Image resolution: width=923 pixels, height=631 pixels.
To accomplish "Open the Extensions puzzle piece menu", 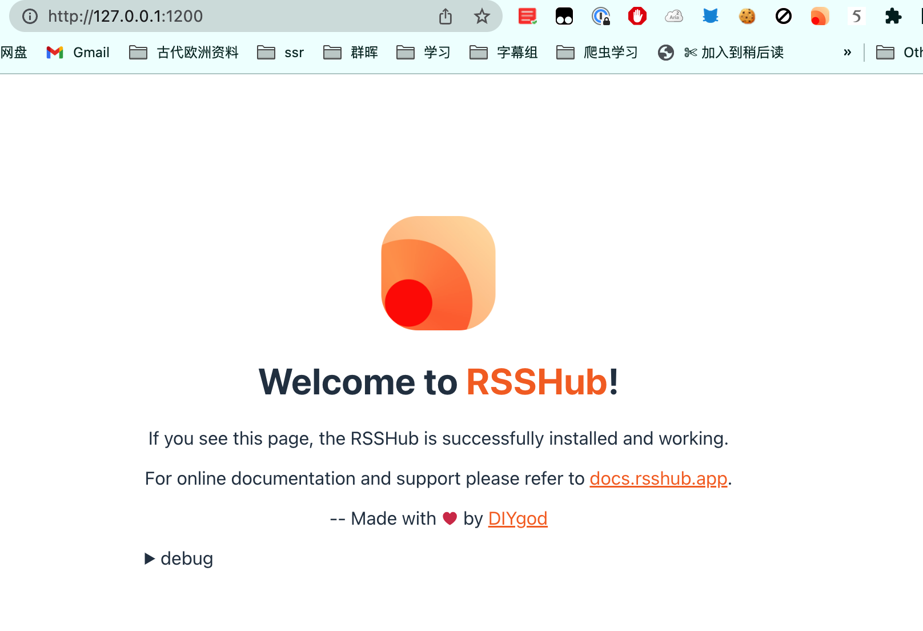I will point(893,17).
